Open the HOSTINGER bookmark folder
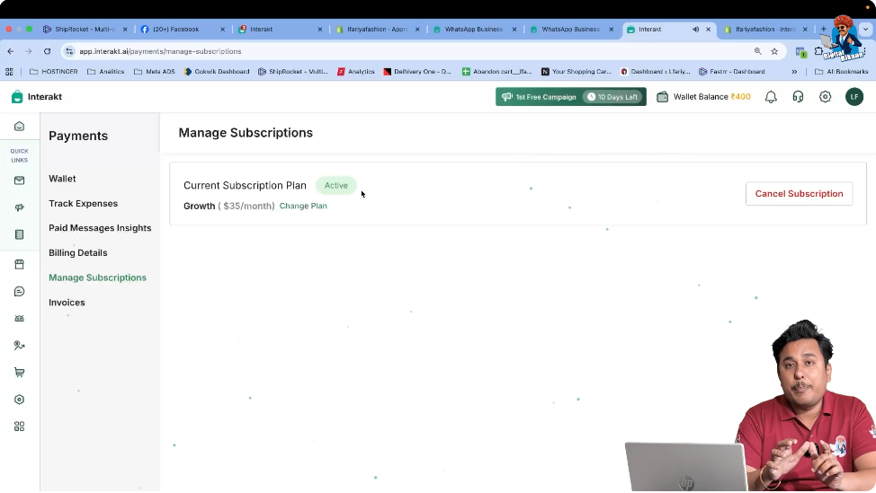 coord(54,71)
